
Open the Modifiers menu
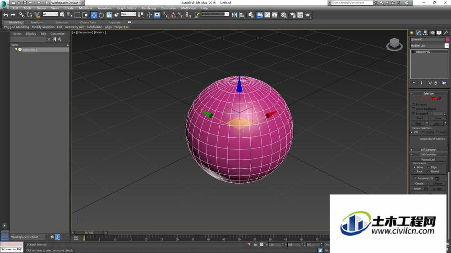[86, 8]
